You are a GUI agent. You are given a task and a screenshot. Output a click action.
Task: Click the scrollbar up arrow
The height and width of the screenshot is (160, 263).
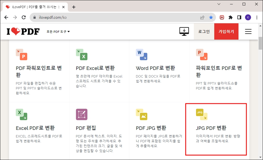(x=260, y=26)
